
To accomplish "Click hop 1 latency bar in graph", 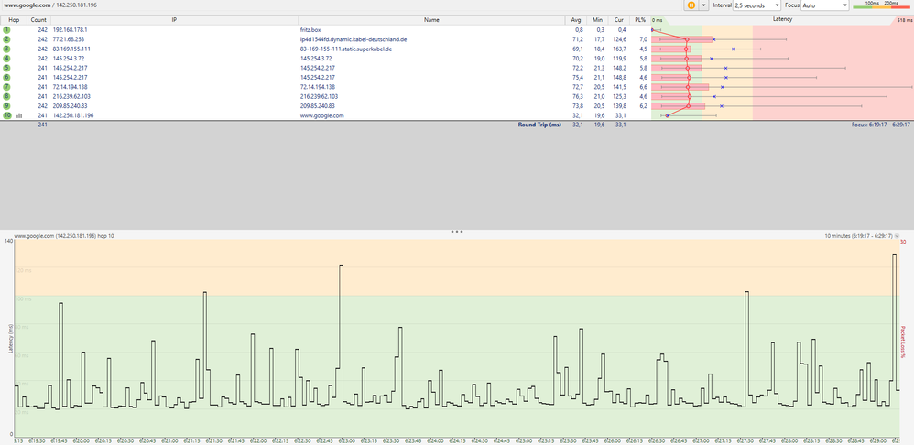I will 657,29.
